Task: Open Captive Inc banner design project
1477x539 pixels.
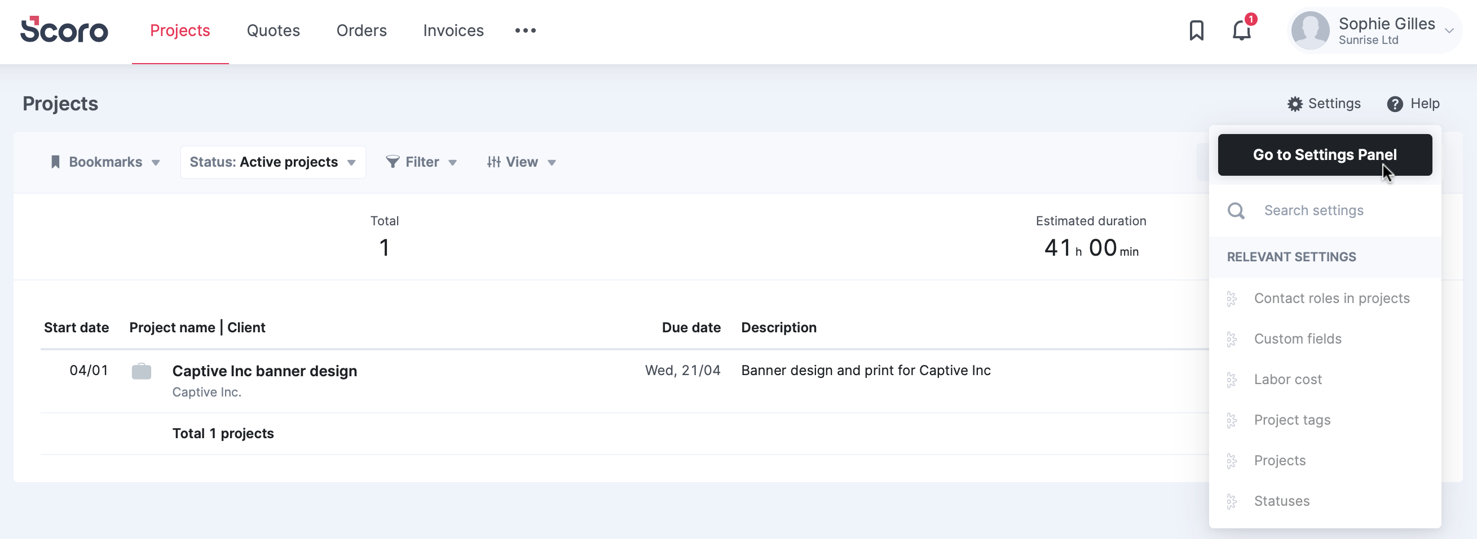Action: (265, 371)
